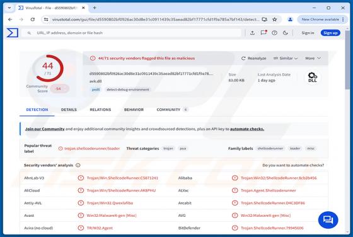Click the 44/71 detection score gauge
353x237 pixels.
coord(48,68)
